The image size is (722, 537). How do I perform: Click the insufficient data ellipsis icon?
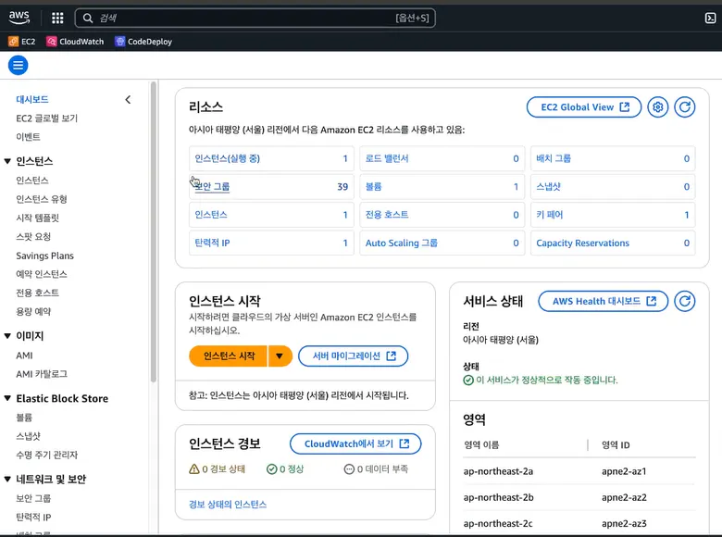(349, 468)
